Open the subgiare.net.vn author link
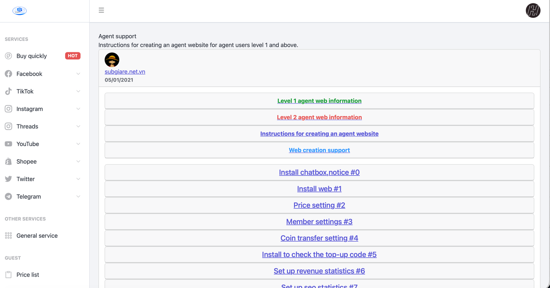Viewport: 550px width, 288px height. pos(125,72)
